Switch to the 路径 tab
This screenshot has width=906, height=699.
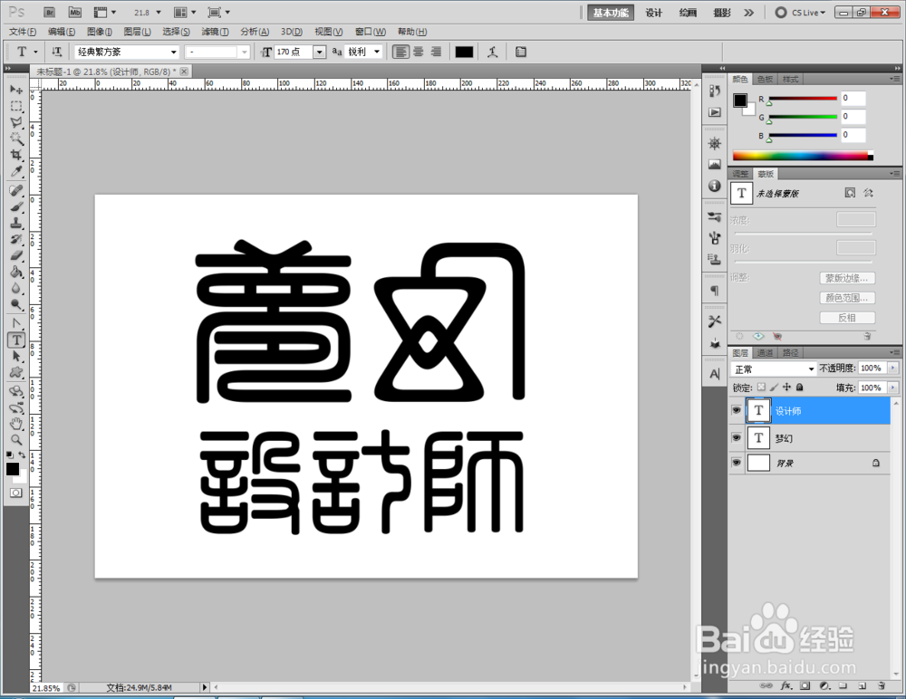point(790,352)
